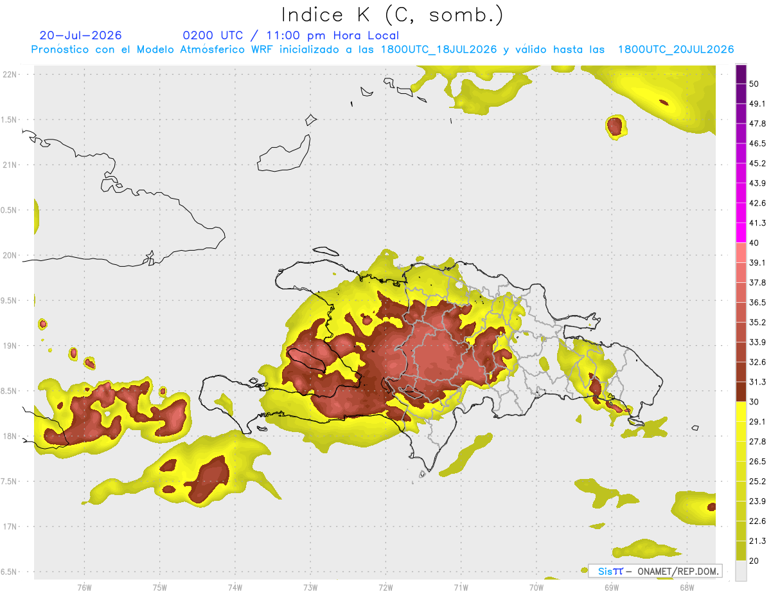Click the "71W" longitude axis label
Image resolution: width=771 pixels, height=596 pixels.
[x=461, y=588]
